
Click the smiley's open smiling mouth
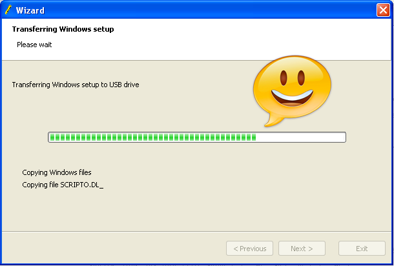[x=292, y=98]
